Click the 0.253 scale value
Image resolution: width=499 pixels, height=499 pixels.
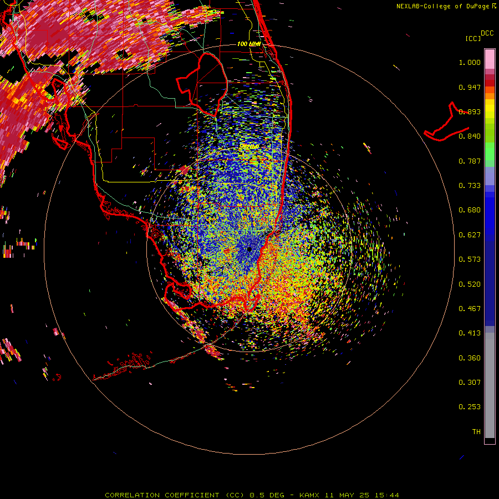tap(470, 407)
